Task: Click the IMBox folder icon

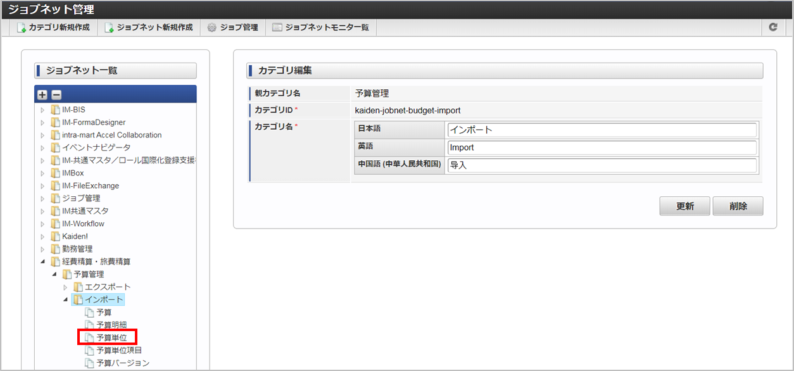Action: (55, 173)
